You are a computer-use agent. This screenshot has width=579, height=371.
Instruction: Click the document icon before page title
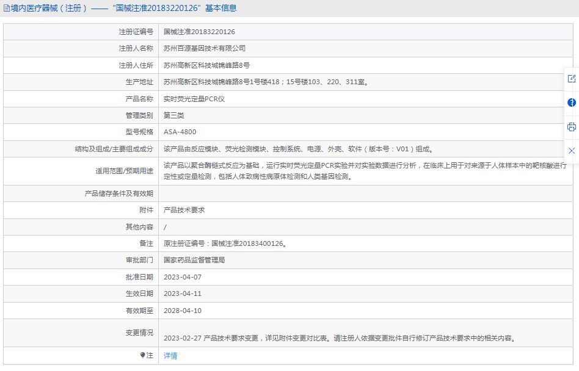[x=7, y=8]
